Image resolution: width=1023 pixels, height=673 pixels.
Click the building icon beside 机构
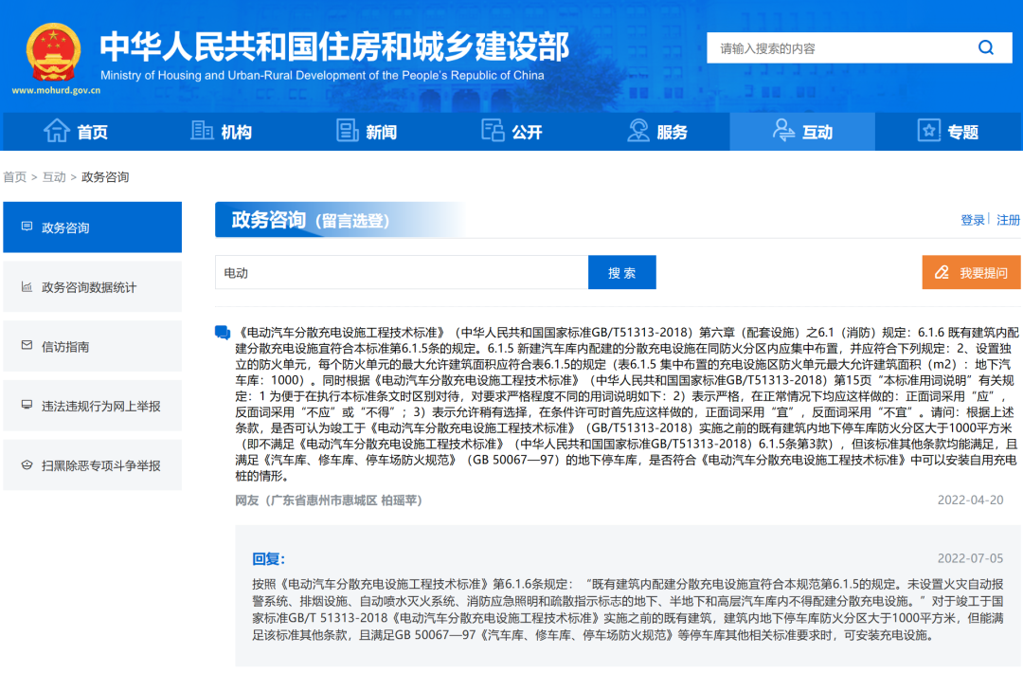tap(202, 132)
